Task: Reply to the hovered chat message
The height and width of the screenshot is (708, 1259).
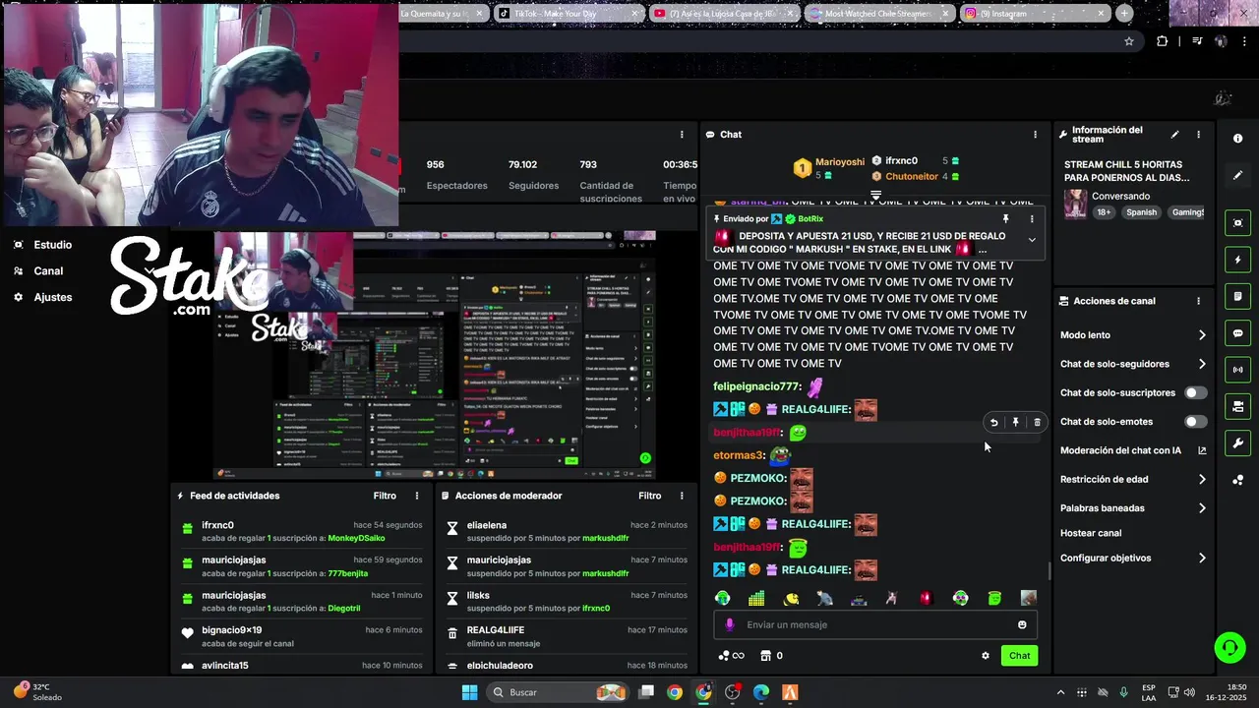Action: 993,423
